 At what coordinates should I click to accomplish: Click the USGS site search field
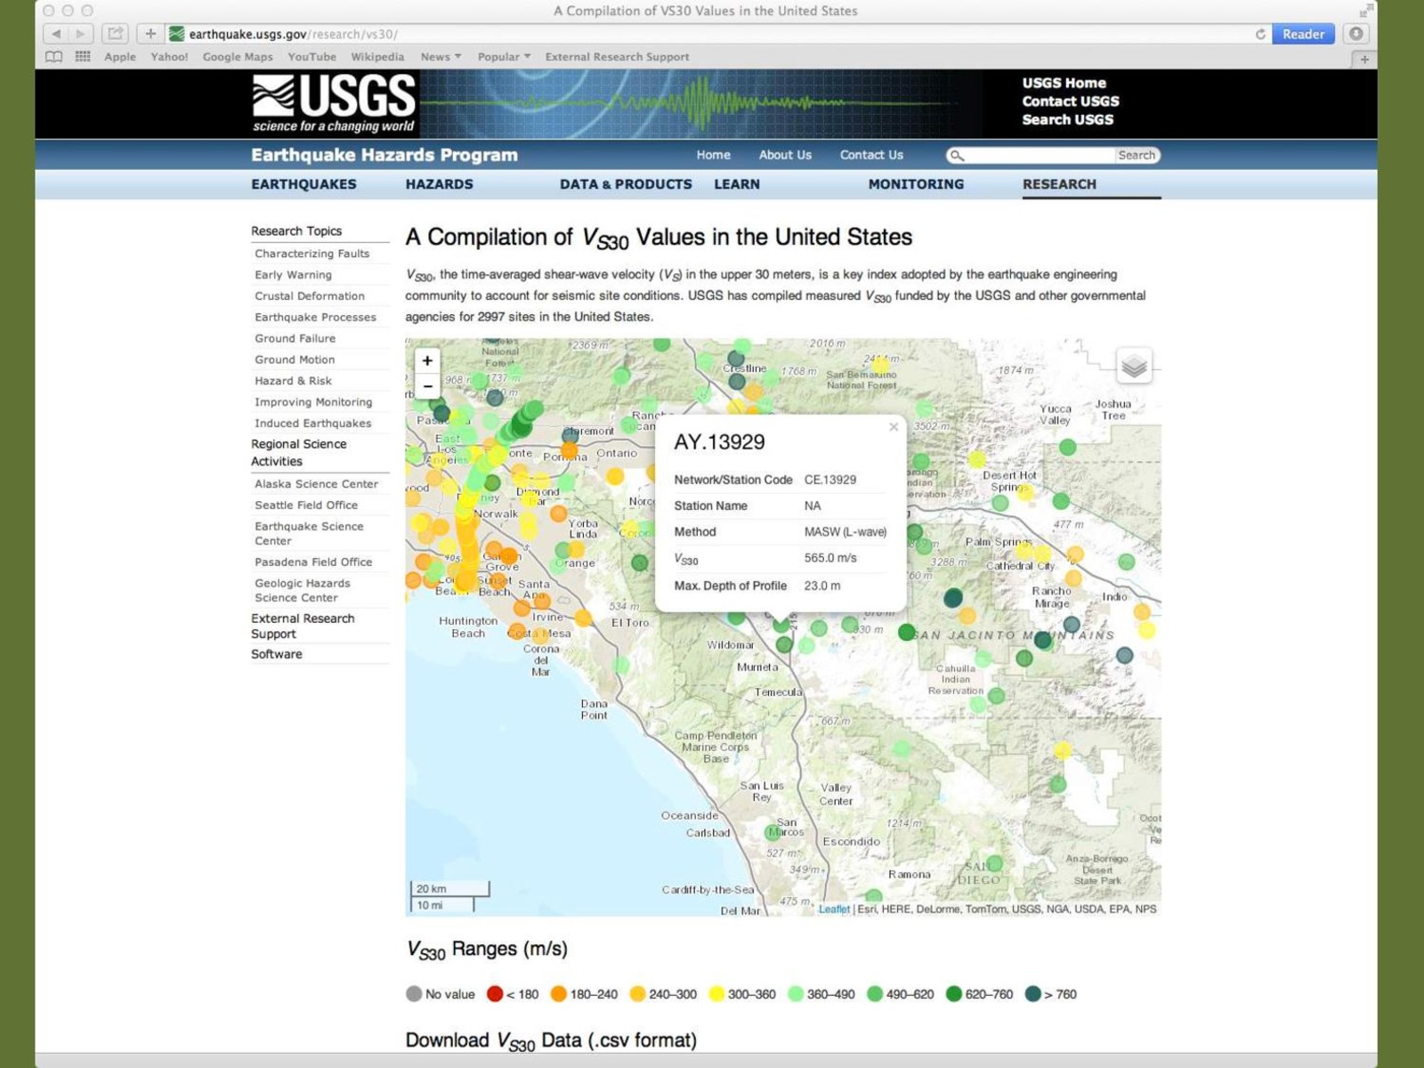coord(1038,155)
